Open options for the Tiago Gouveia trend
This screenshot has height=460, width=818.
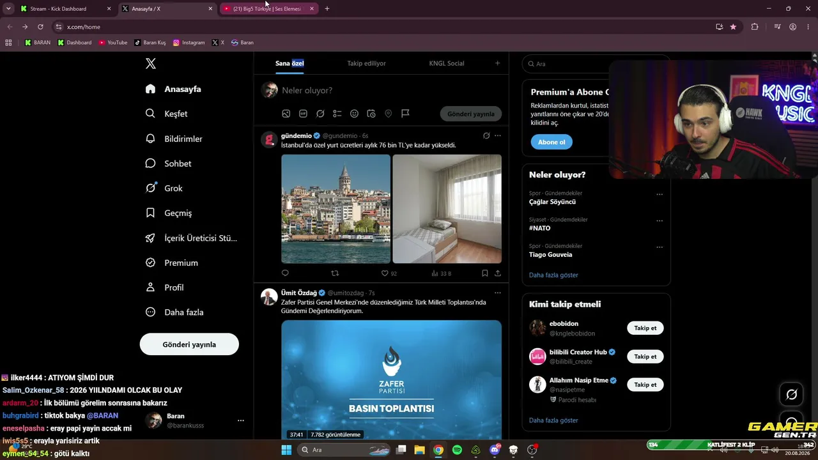(660, 247)
